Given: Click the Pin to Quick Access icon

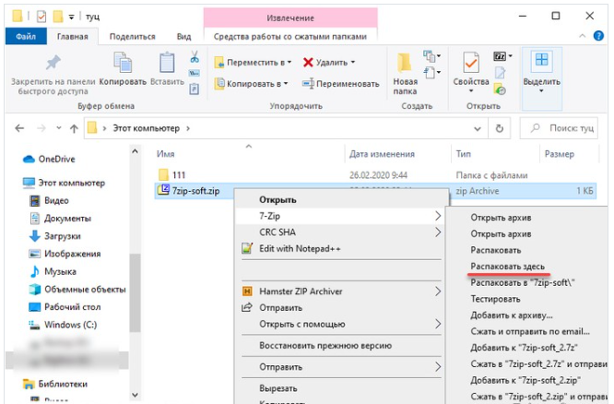Looking at the screenshot, I should (53, 63).
